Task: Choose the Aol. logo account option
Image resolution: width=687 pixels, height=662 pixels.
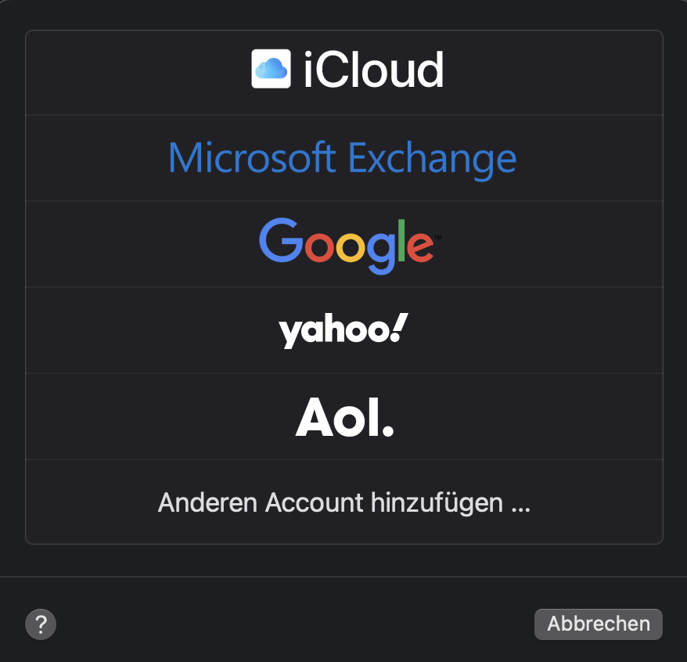Action: [x=345, y=417]
